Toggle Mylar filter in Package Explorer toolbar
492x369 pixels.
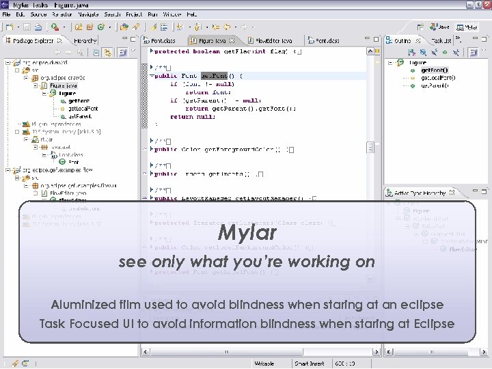pyautogui.click(x=122, y=53)
